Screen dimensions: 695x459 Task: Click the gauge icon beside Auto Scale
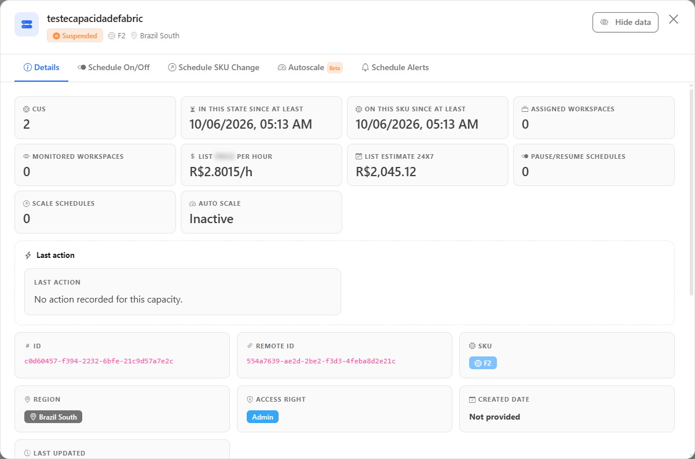click(192, 204)
